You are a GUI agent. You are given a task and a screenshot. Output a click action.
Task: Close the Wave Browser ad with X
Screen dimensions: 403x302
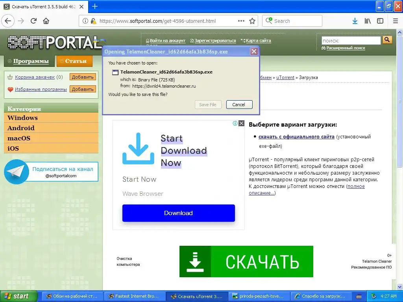pos(241,123)
